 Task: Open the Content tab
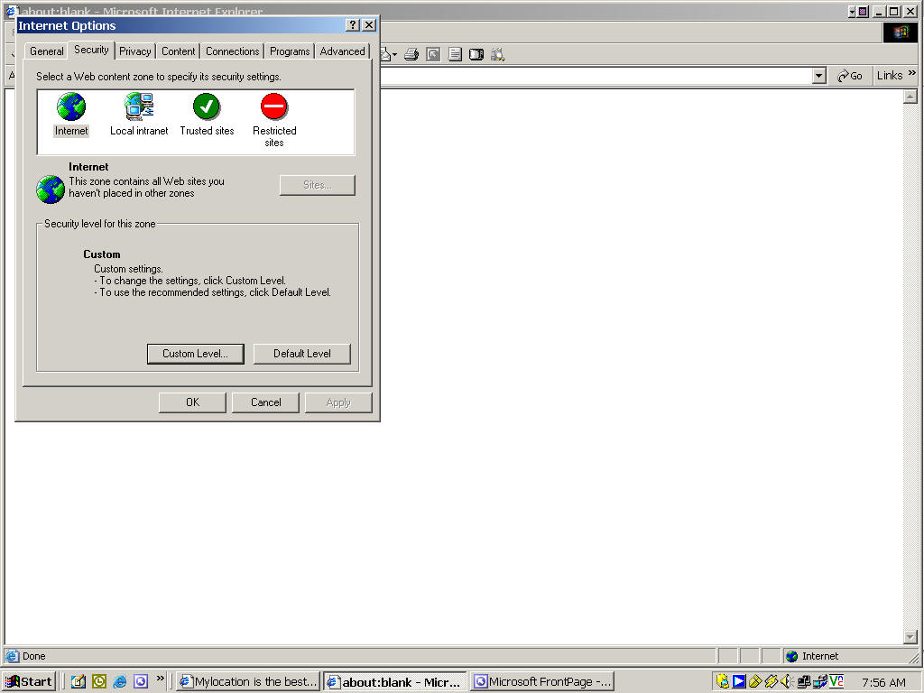point(178,51)
